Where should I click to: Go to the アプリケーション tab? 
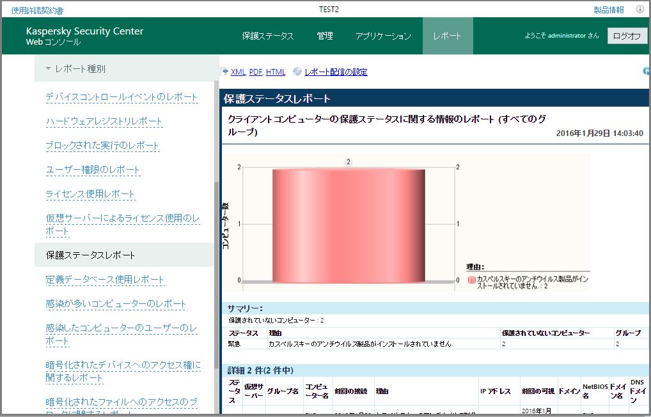(383, 36)
